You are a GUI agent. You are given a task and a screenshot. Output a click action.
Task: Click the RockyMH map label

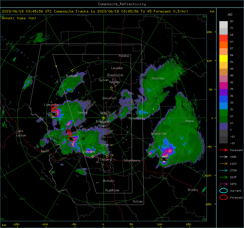pyautogui.click(x=72, y=76)
